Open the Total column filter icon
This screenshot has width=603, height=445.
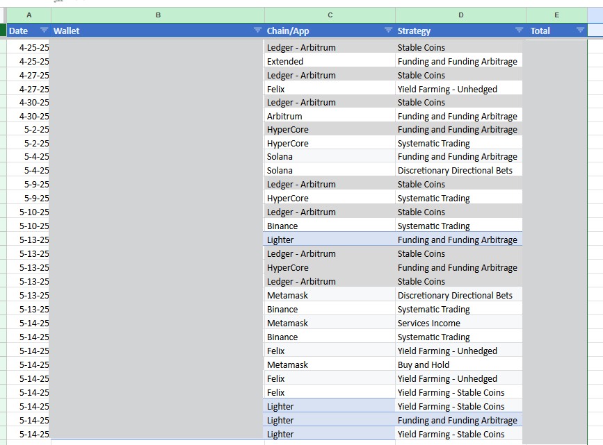580,30
